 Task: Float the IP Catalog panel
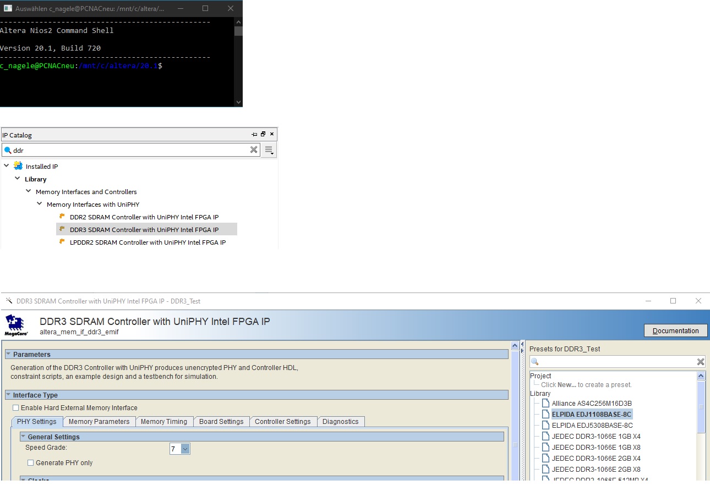pyautogui.click(x=254, y=135)
